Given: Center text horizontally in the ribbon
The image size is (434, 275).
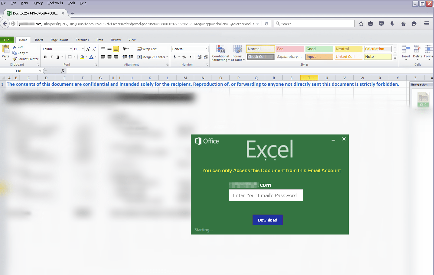Looking at the screenshot, I should 109,57.
